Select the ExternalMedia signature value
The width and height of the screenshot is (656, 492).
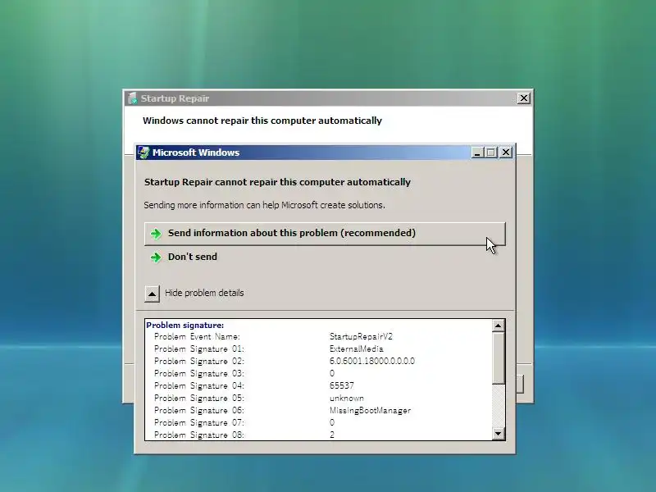356,348
